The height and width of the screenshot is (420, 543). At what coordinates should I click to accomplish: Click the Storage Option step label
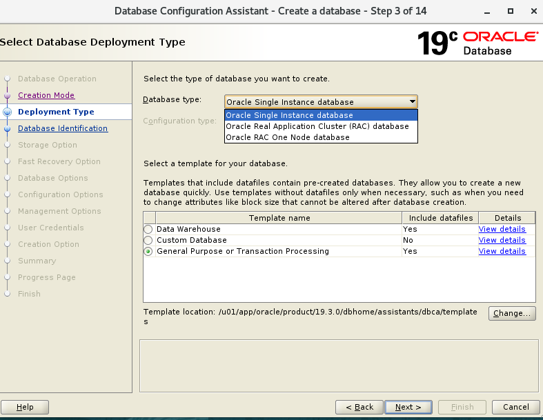[x=48, y=145]
